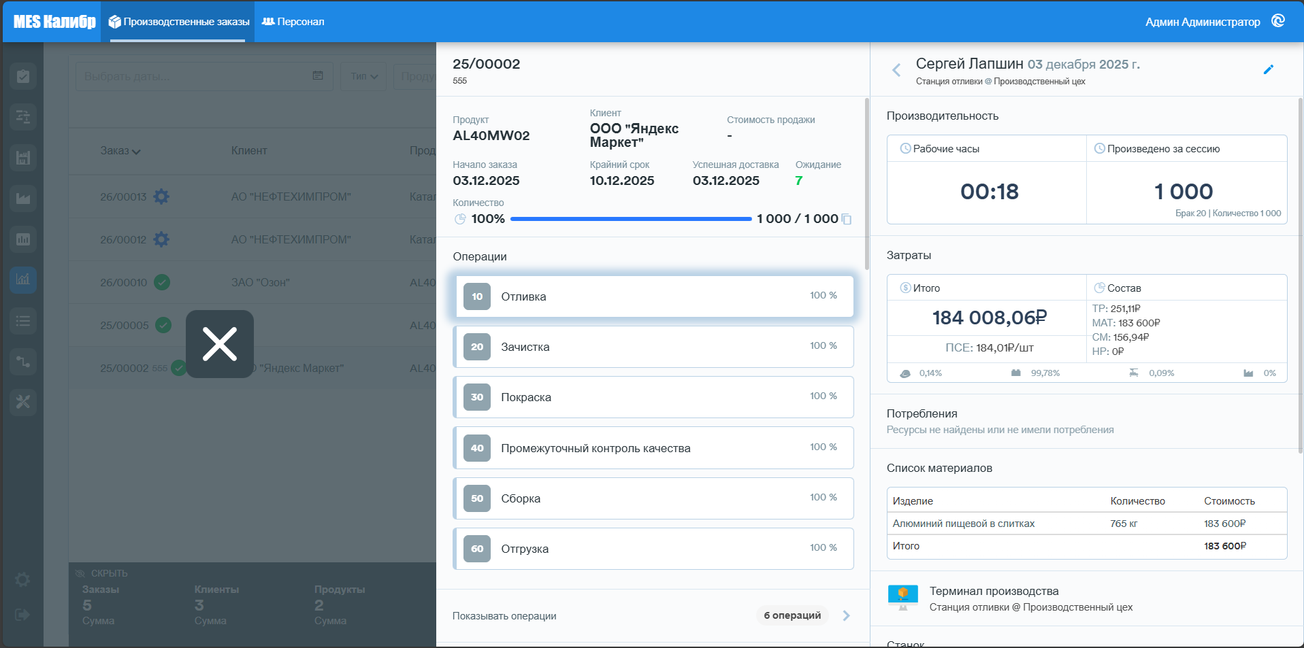Click Алюминий пищевой в слитках row
The width and height of the screenshot is (1304, 648).
pyautogui.click(x=1087, y=524)
